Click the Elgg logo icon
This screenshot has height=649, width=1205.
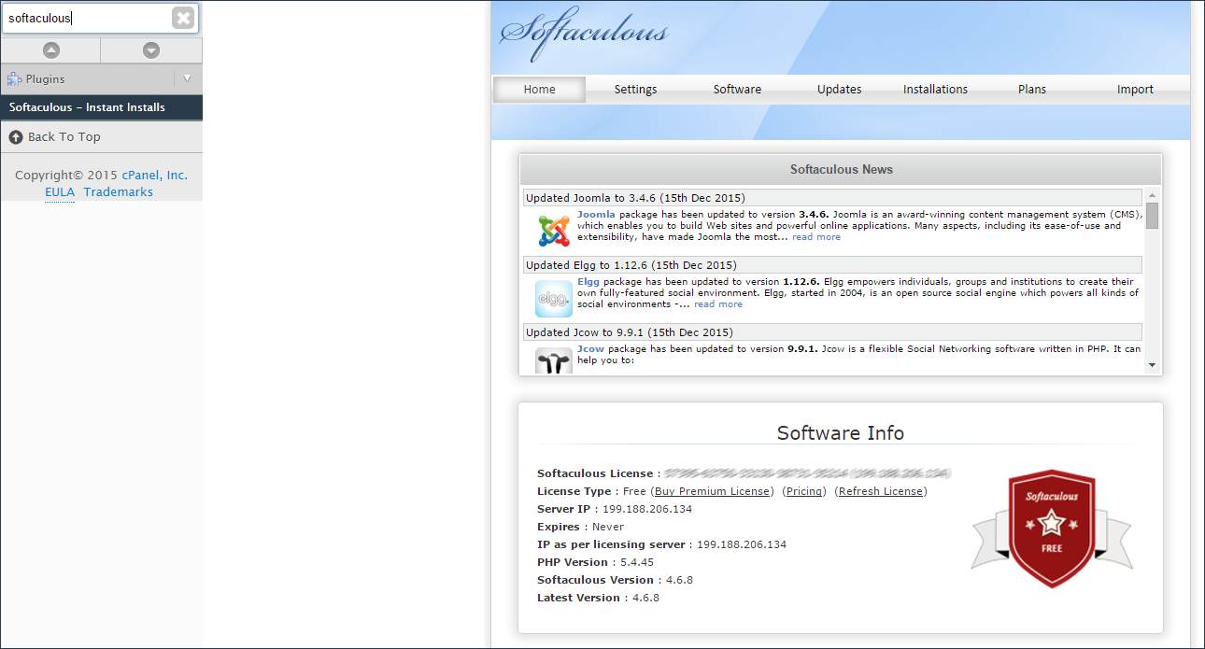coord(554,298)
